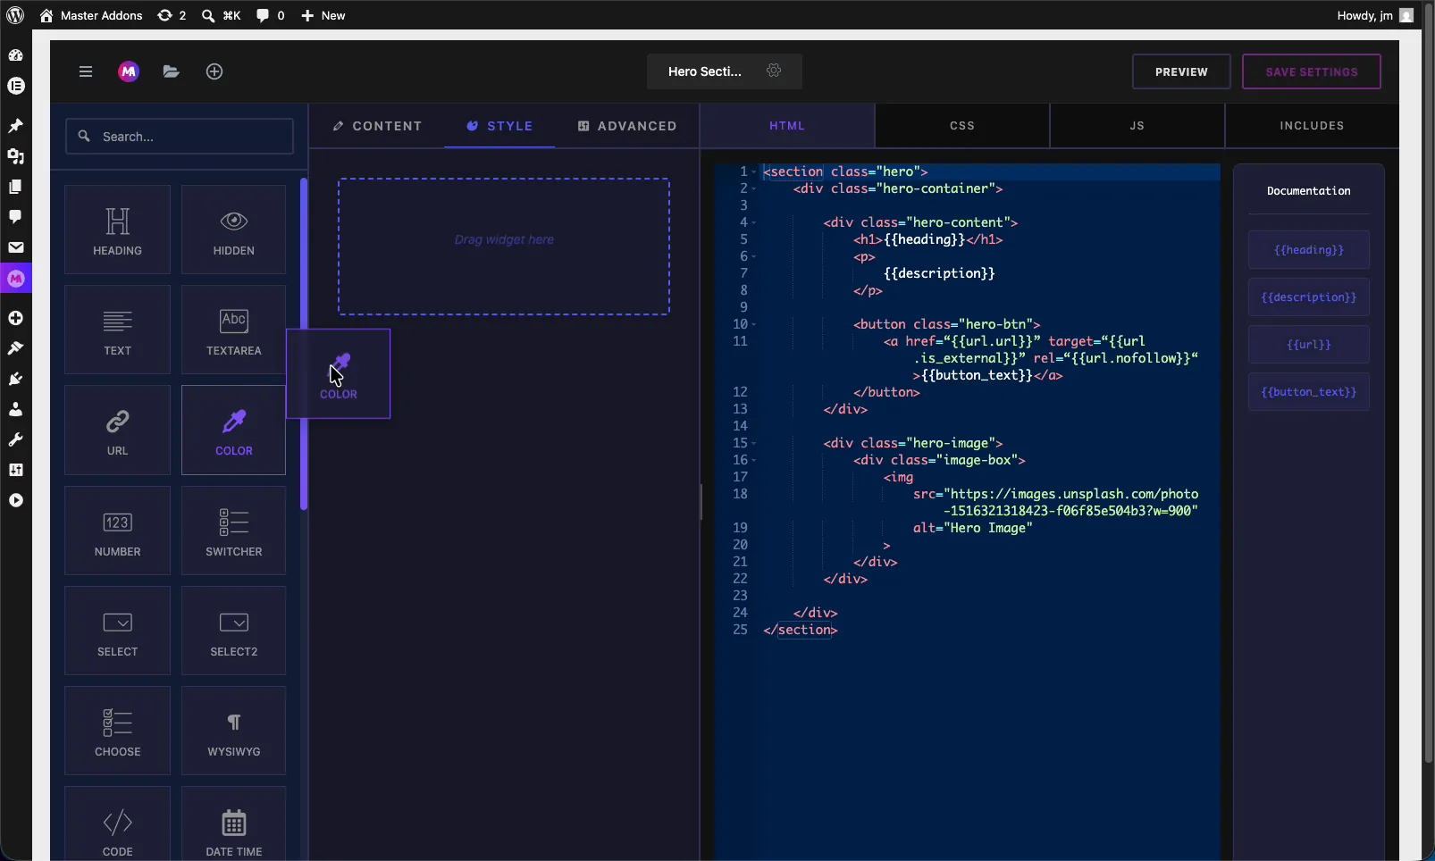1435x861 pixels.
Task: Open comments icon in admin bar
Action: pos(271,15)
